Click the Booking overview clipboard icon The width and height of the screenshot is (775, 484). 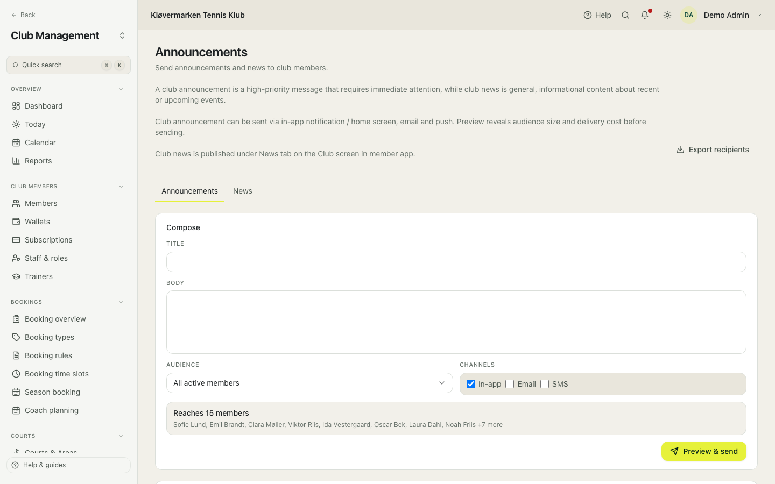click(16, 319)
